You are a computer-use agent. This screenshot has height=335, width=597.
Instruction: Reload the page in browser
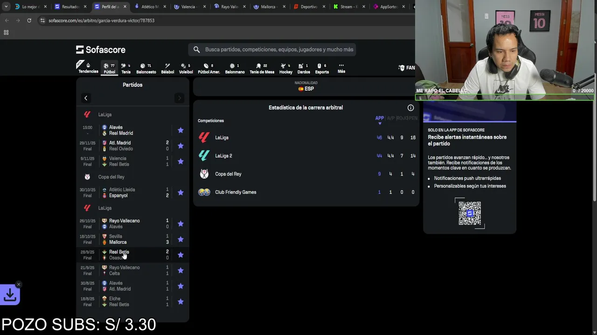pos(29,20)
